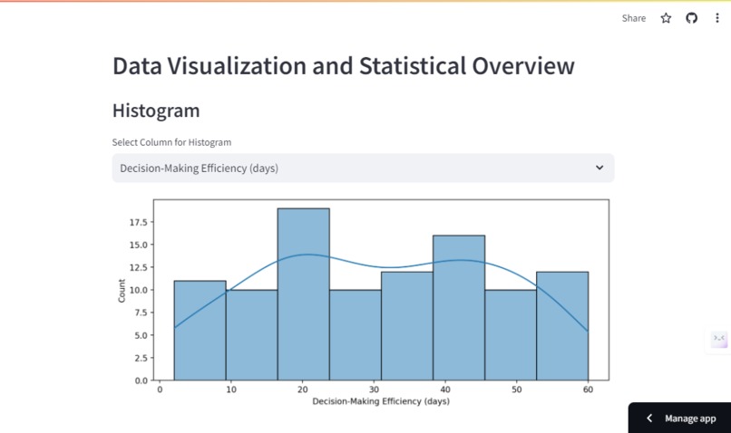Click the tallest histogram bar near 20
Screen dimensions: 731x433
tap(304, 294)
